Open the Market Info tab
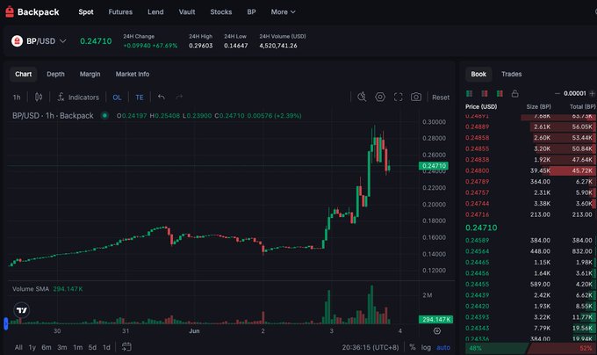 (133, 74)
